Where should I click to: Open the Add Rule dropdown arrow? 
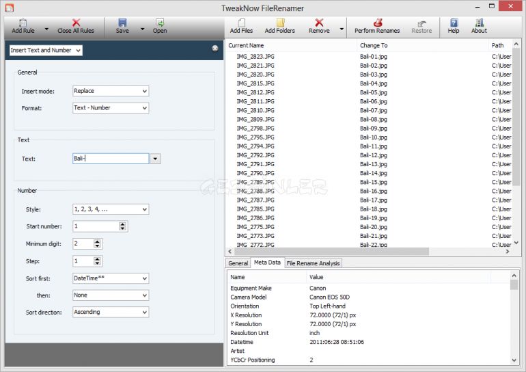click(x=46, y=29)
